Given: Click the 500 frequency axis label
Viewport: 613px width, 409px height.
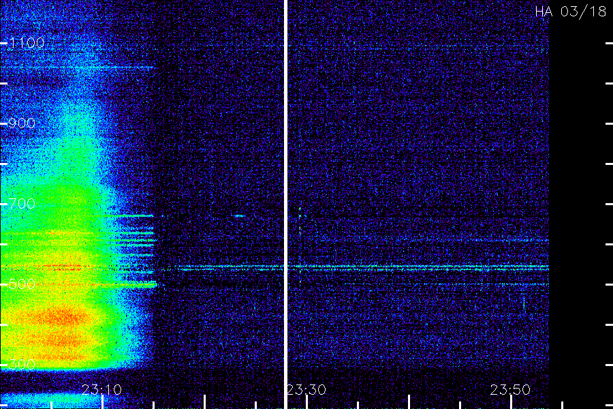Looking at the screenshot, I should (22, 284).
